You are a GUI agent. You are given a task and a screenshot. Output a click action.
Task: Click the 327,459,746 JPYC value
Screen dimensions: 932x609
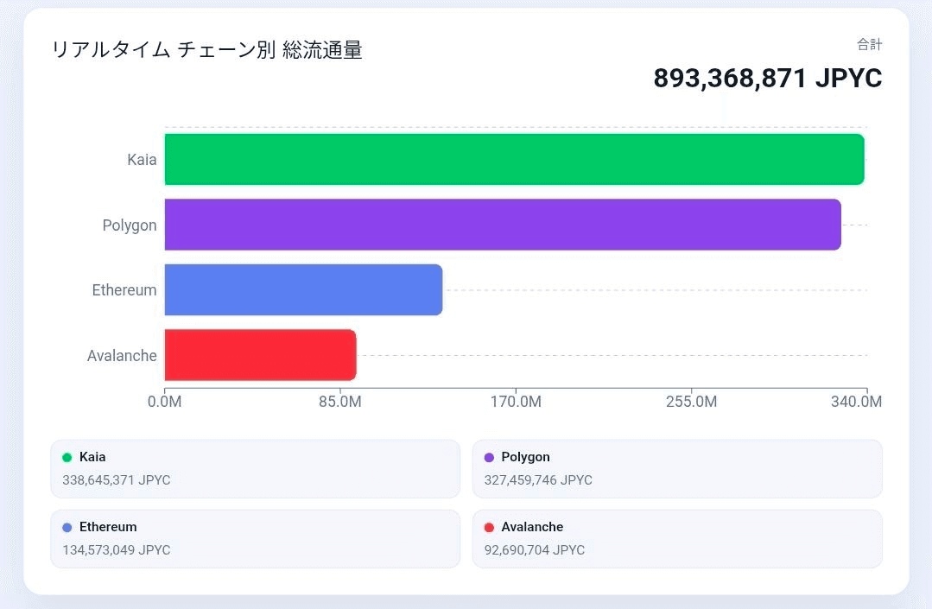pyautogui.click(x=538, y=480)
